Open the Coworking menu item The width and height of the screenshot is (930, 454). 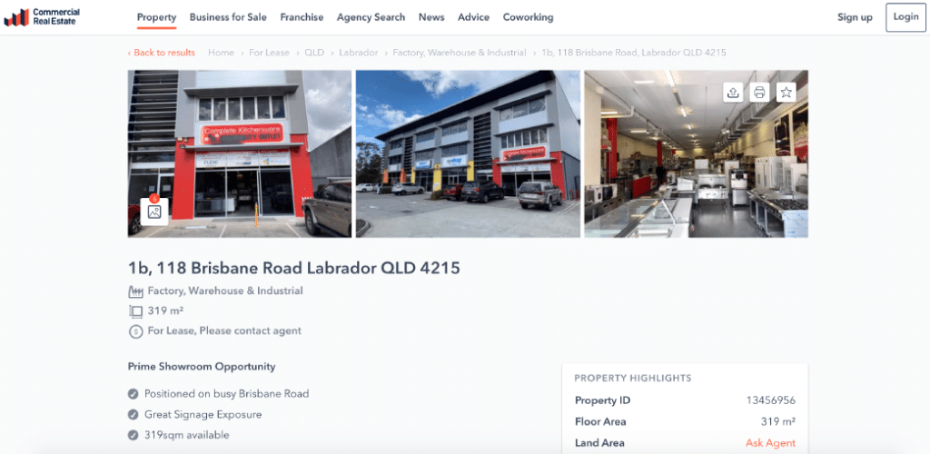(528, 17)
